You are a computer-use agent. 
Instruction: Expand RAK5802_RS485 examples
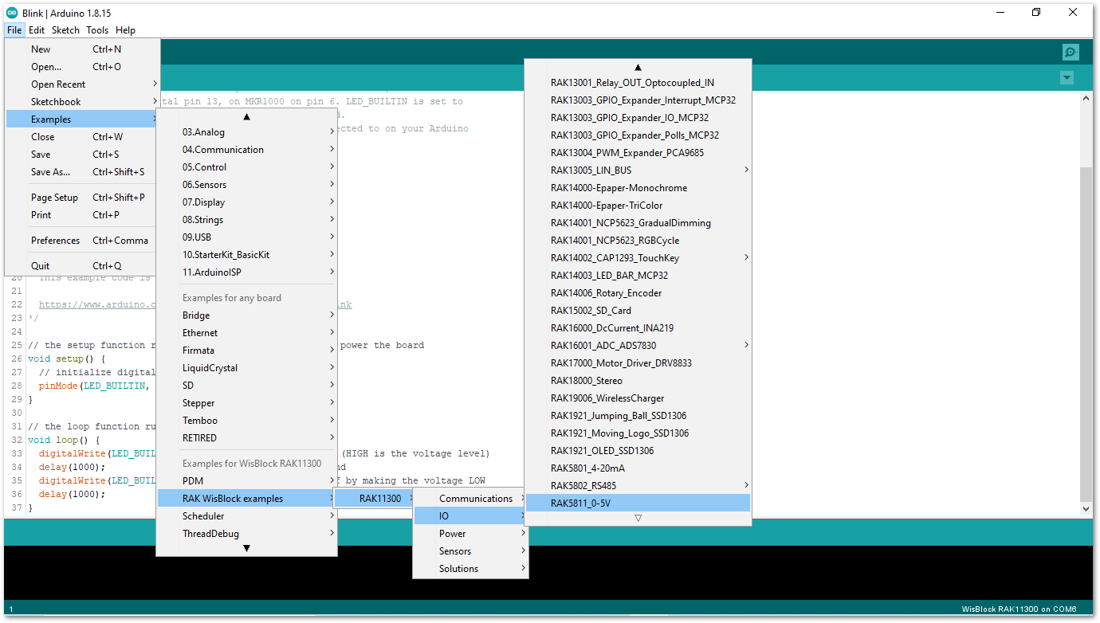coord(638,486)
